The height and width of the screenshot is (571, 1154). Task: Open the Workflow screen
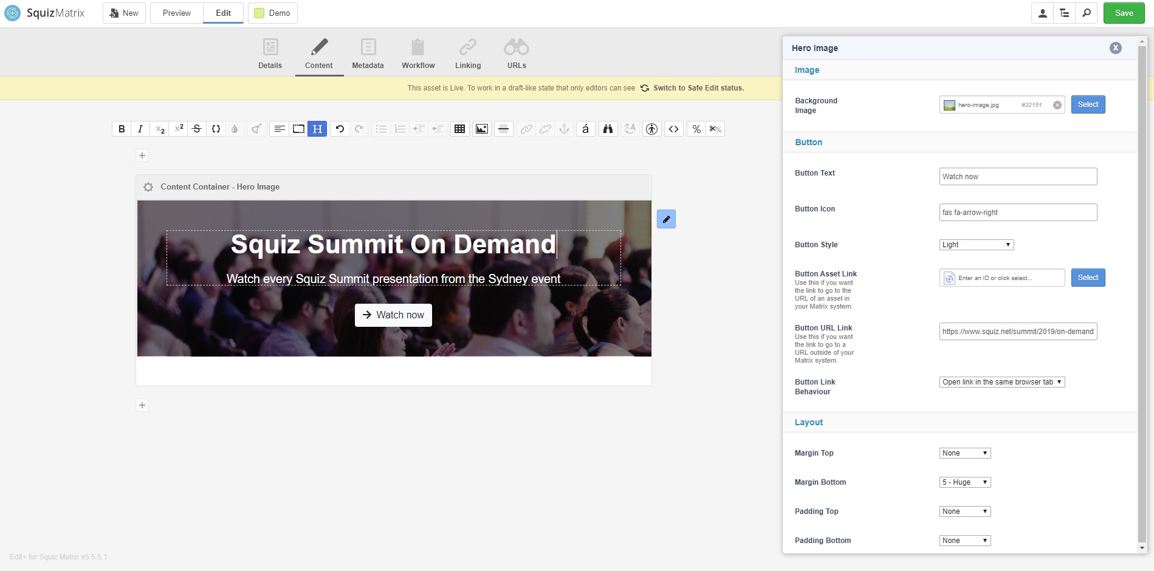coord(418,53)
